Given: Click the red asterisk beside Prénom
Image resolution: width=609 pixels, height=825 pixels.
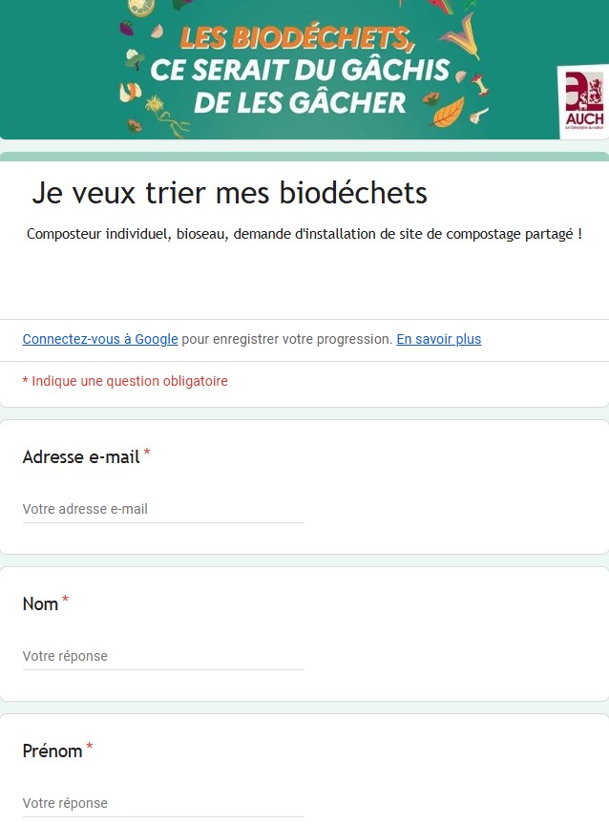Looking at the screenshot, I should pyautogui.click(x=90, y=748).
